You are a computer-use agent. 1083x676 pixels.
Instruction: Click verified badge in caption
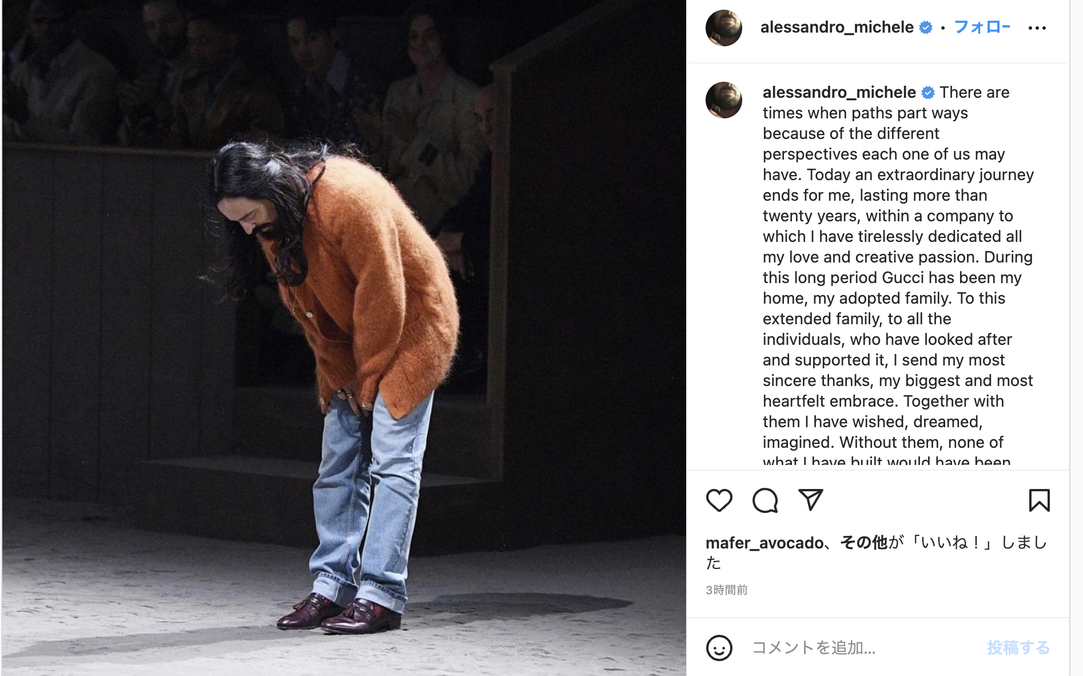click(928, 92)
